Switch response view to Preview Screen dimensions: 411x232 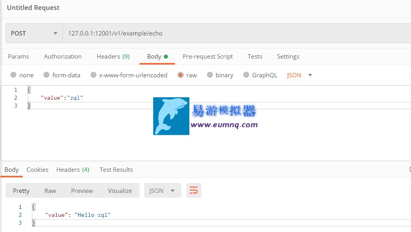pyautogui.click(x=82, y=191)
